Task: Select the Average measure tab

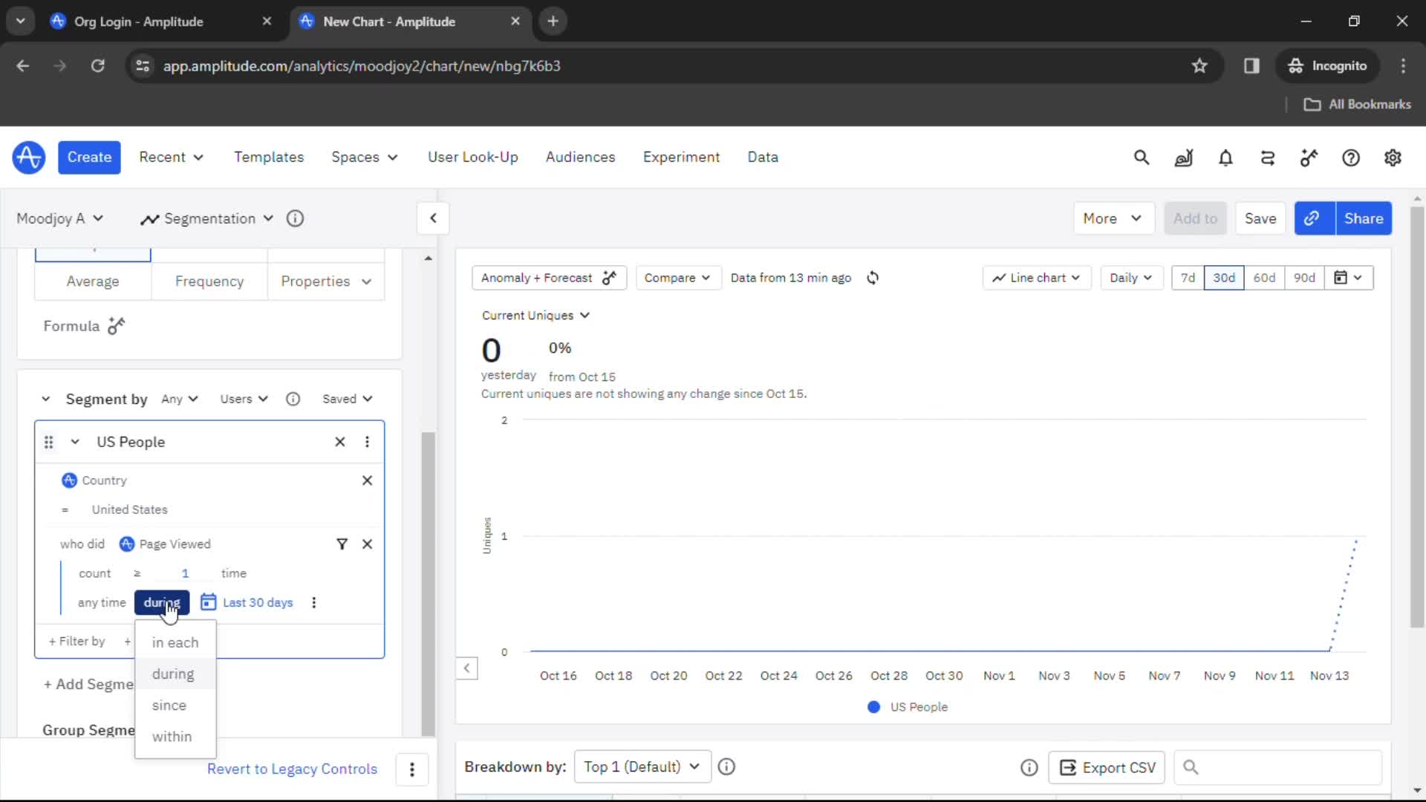Action: point(93,281)
